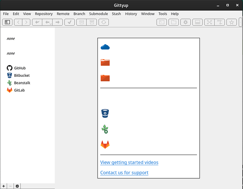Screen dimensions: 243x189
Task: Go back with the left chevron toolbar button
Action: (x=18, y=22)
